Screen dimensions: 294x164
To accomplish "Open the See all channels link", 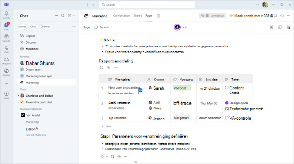I will (x=36, y=135).
